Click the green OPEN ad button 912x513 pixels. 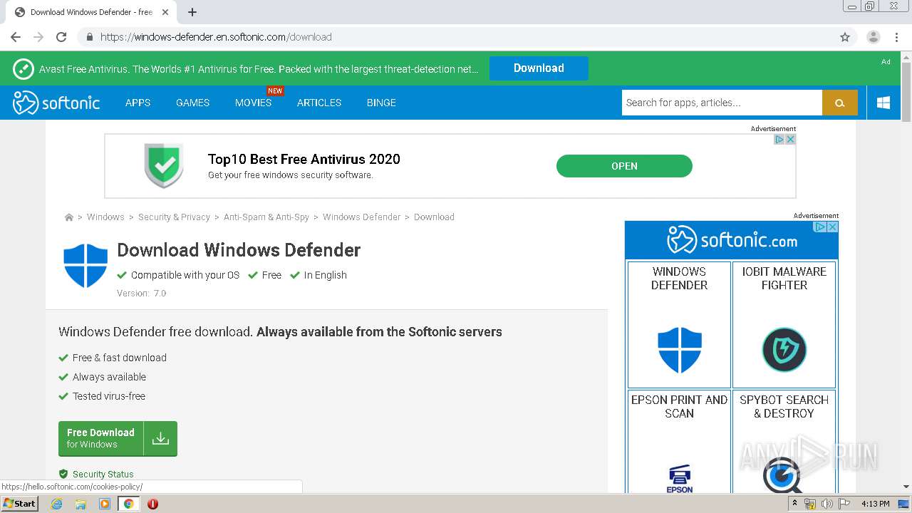click(624, 166)
